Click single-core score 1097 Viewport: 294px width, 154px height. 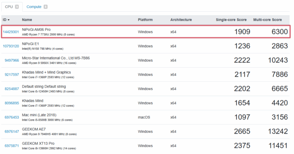(x=242, y=117)
